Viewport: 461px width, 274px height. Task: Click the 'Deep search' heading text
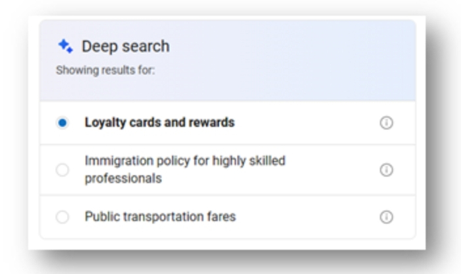(125, 46)
